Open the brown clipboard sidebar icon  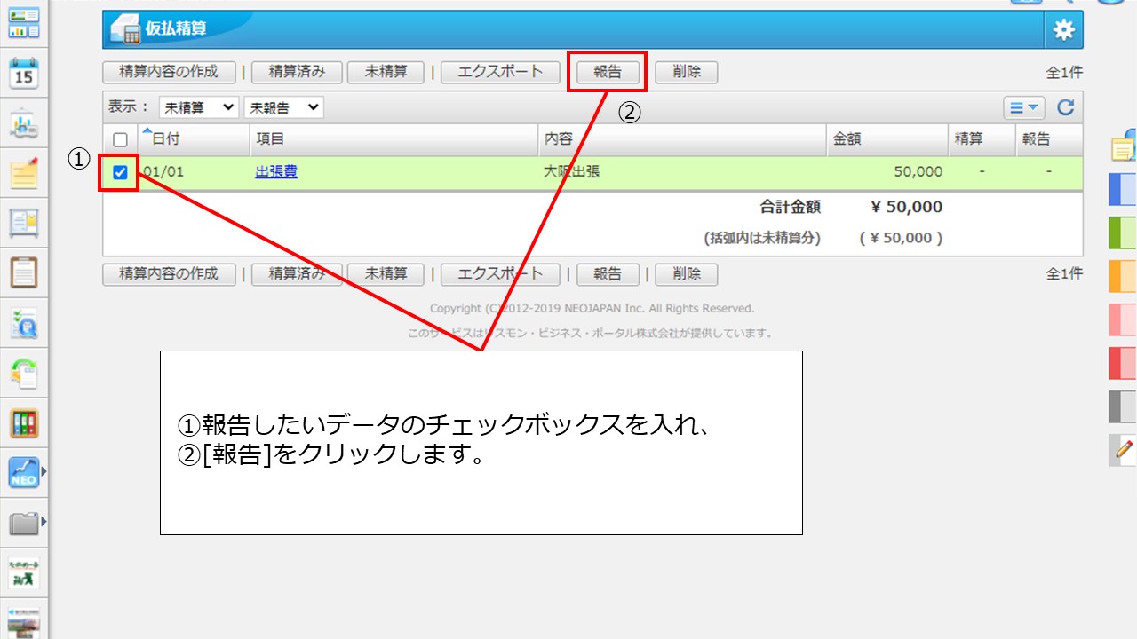pyautogui.click(x=24, y=272)
